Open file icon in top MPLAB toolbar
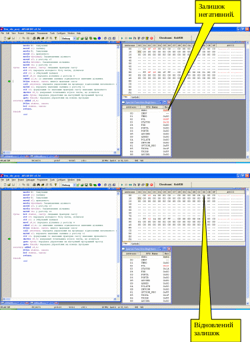 pyautogui.click(x=9, y=38)
